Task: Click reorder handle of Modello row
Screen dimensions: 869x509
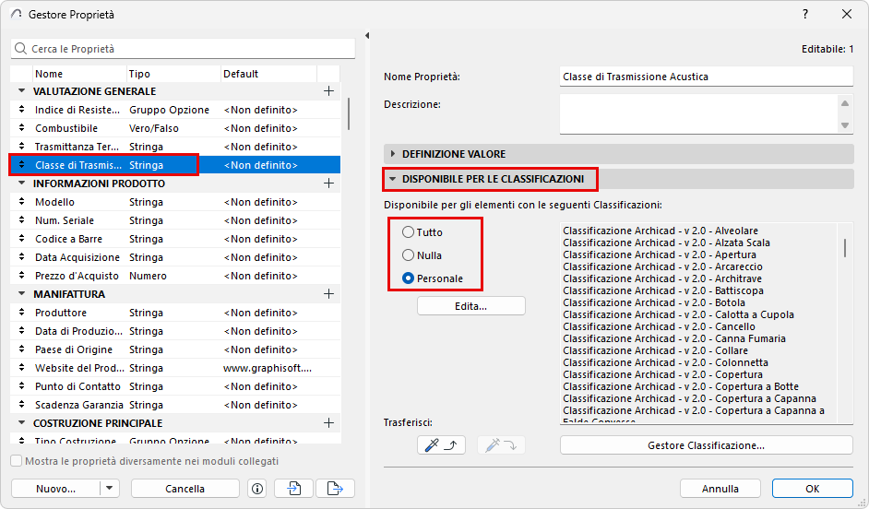Action: click(x=21, y=202)
